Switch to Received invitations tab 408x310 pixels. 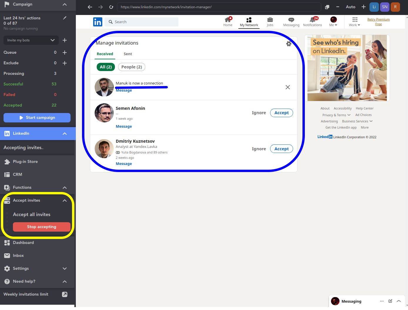(105, 54)
